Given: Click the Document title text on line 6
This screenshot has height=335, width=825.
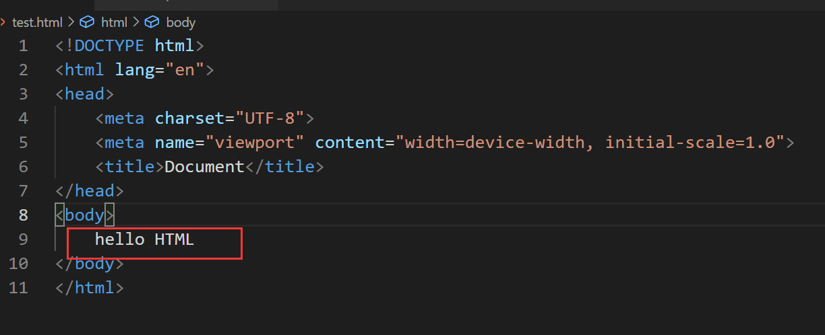Looking at the screenshot, I should [204, 167].
